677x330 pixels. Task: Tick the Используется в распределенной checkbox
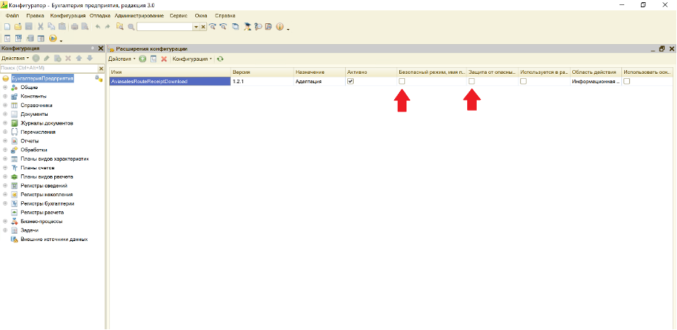(x=523, y=81)
